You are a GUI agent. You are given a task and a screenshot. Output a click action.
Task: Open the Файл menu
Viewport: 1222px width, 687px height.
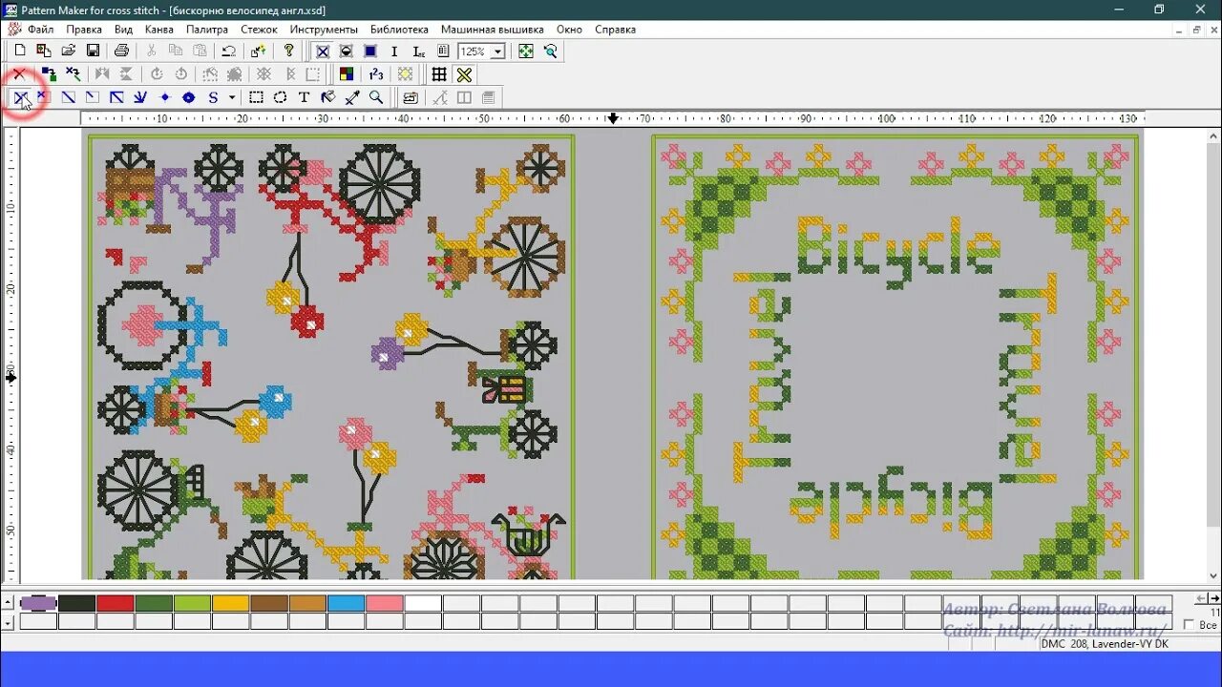(40, 30)
